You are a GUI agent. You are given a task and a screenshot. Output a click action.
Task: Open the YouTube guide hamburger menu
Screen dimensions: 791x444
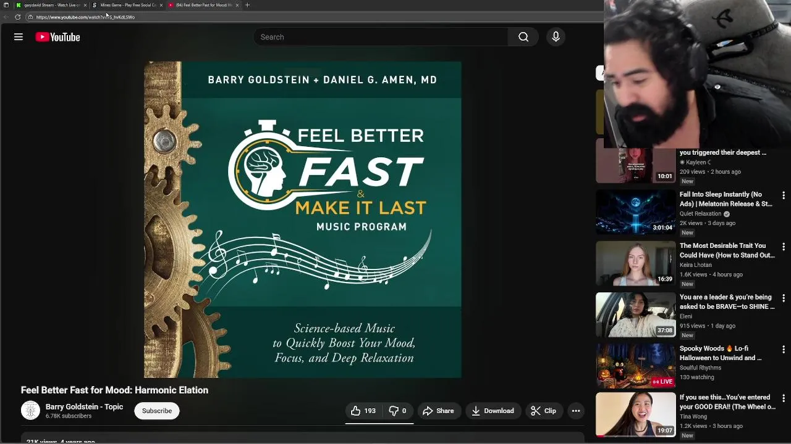pyautogui.click(x=19, y=37)
